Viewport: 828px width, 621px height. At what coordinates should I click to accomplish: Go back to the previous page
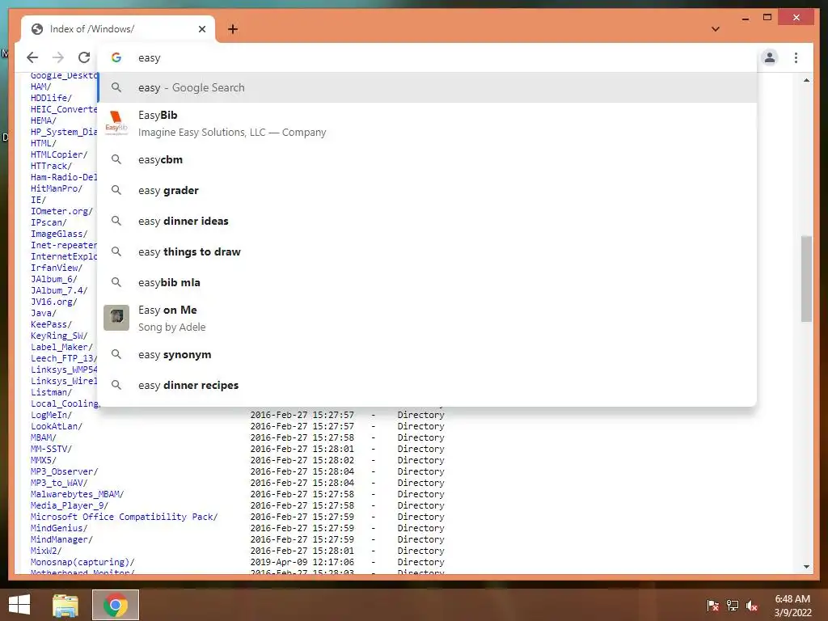point(32,57)
